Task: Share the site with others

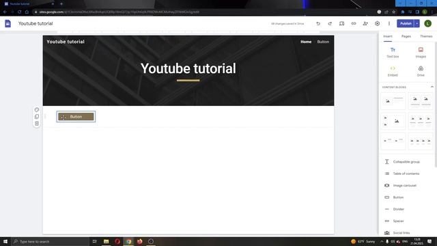Action: [x=365, y=24]
